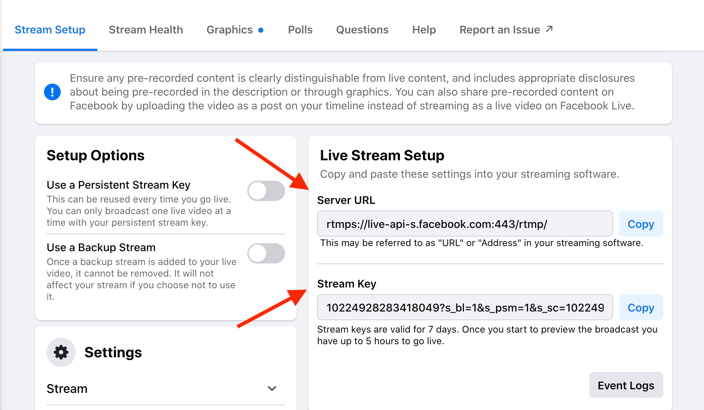Copy the Stream Key
This screenshot has width=704, height=410.
click(640, 307)
